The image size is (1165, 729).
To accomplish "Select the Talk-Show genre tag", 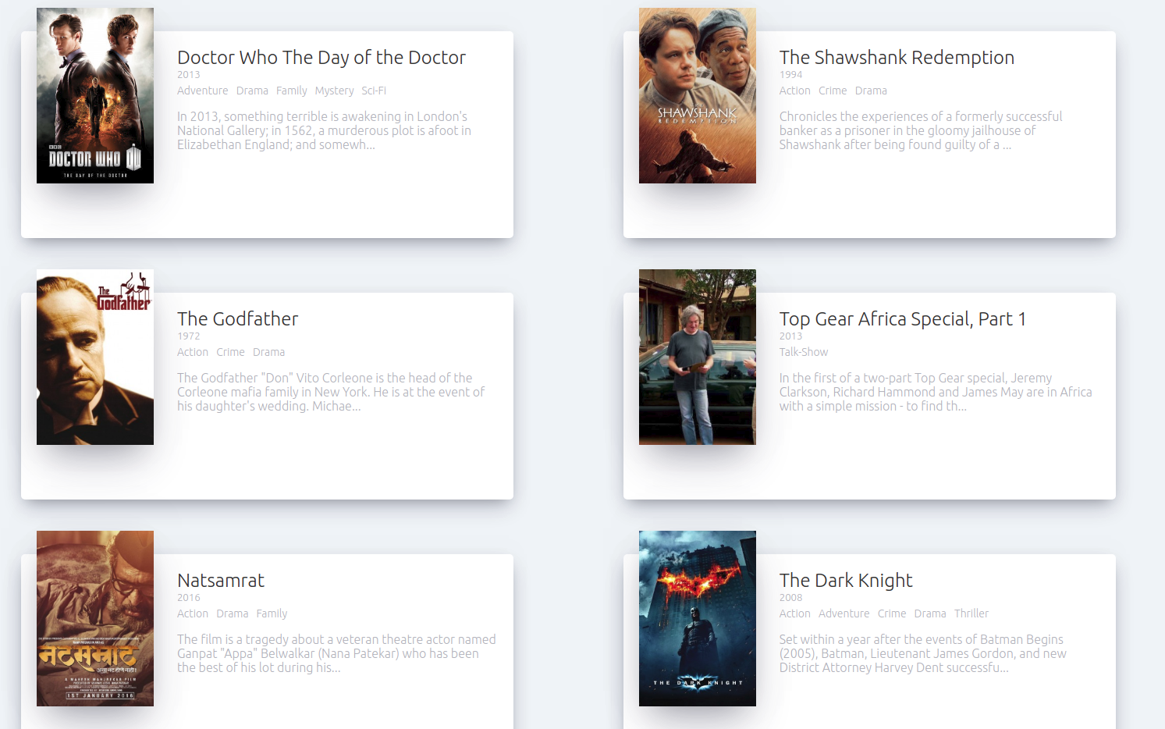I will [x=804, y=352].
